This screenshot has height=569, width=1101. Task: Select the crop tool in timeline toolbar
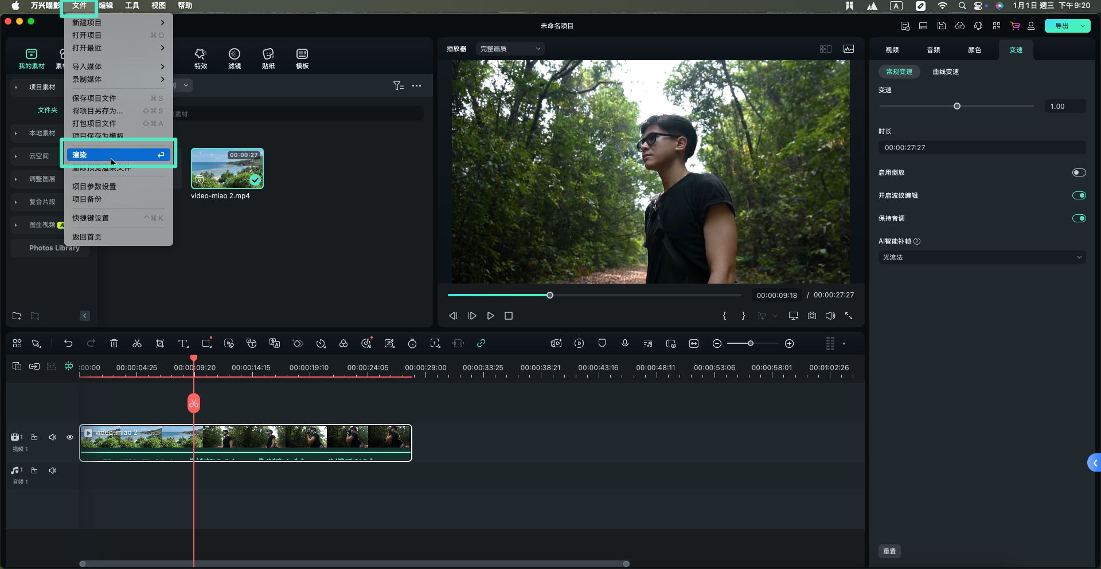point(160,343)
